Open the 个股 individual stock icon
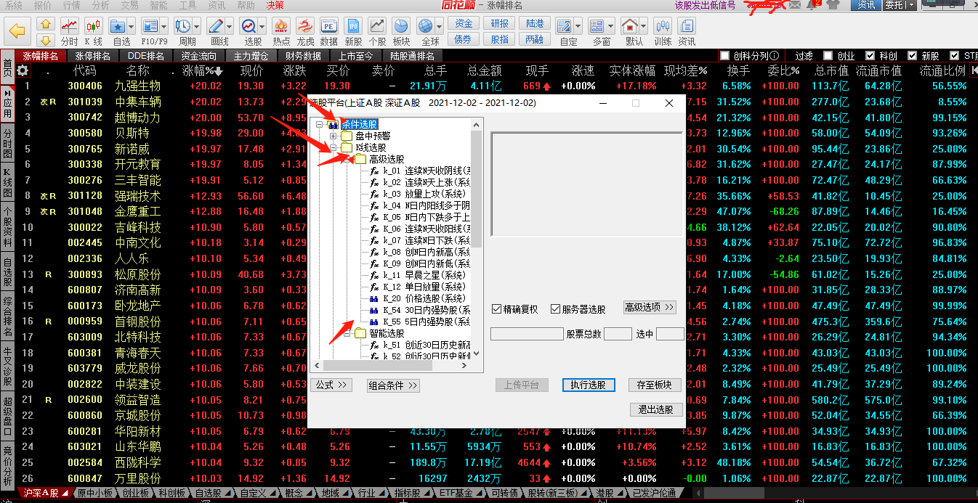Image resolution: width=978 pixels, height=503 pixels. coord(378,26)
